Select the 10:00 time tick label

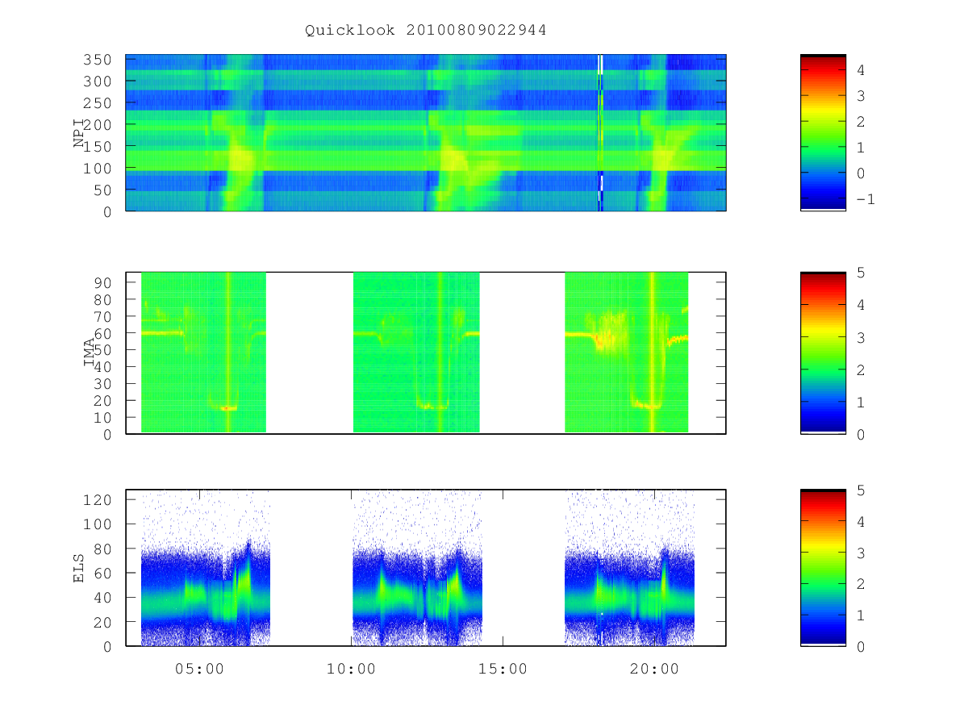pos(351,669)
